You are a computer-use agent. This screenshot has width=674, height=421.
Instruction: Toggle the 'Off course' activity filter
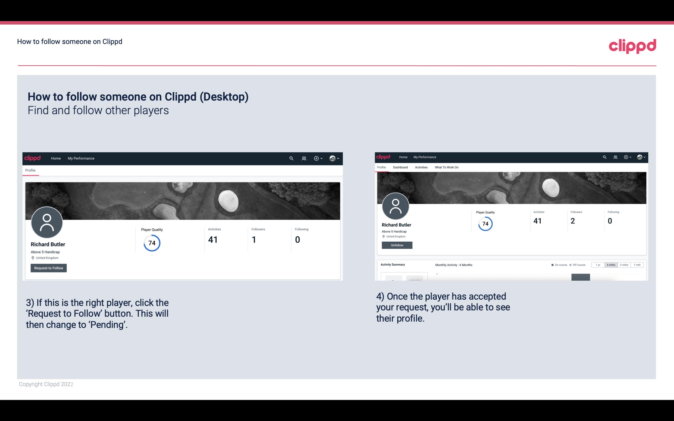578,265
